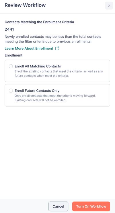The height and width of the screenshot is (213, 115).
Task: Choose the Enroll Future Contacts Only option card
Action: [x=57, y=95]
